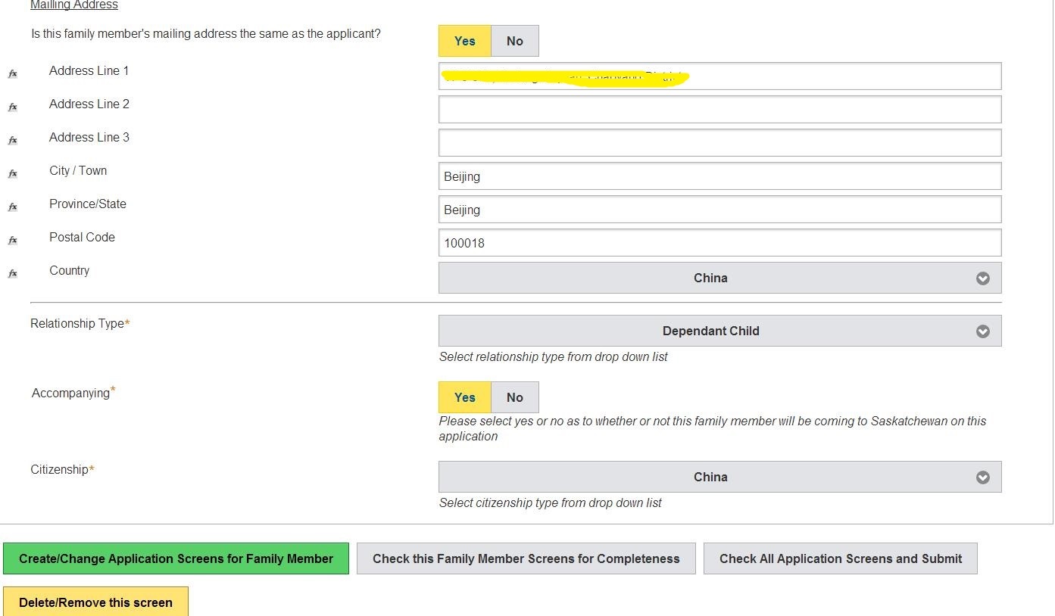Image resolution: width=1055 pixels, height=616 pixels.
Task: Click the fx icon beside Postal Code
Action: click(x=12, y=241)
